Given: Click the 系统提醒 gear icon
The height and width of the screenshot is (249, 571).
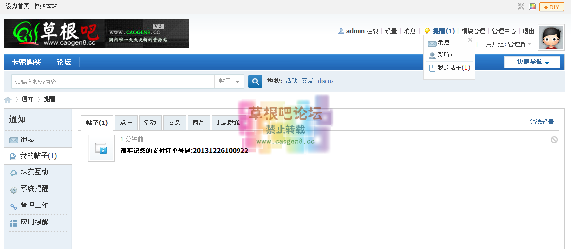Looking at the screenshot, I should [x=14, y=190].
